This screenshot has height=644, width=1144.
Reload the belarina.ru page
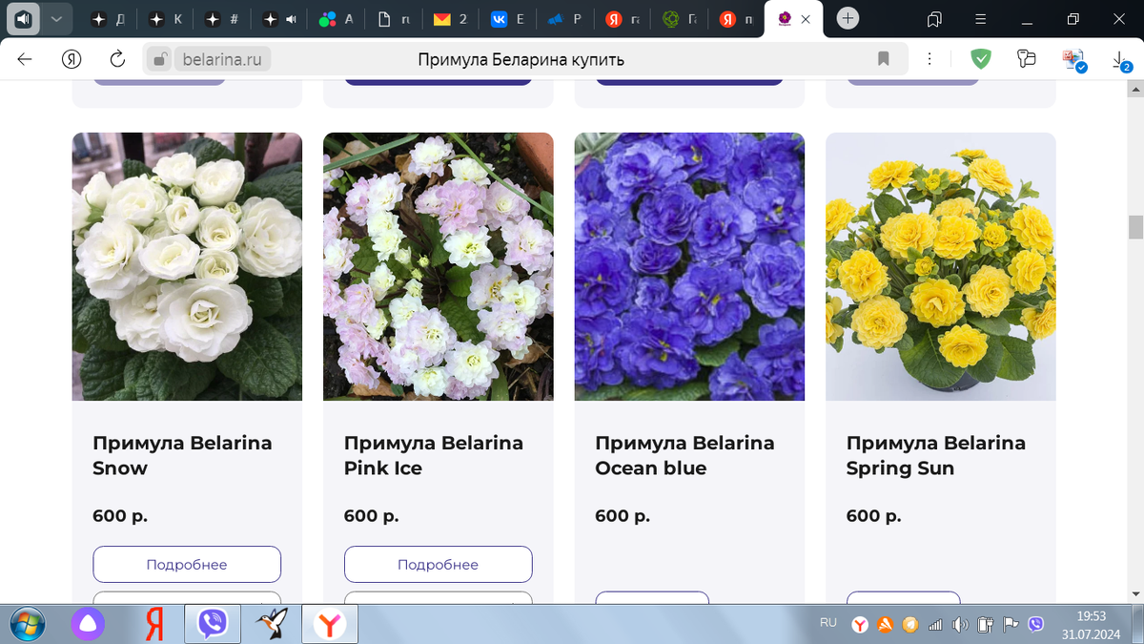coord(117,59)
